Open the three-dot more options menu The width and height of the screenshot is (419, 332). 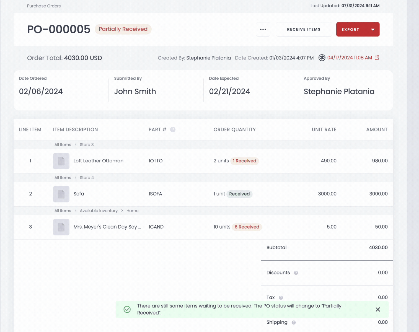(263, 29)
